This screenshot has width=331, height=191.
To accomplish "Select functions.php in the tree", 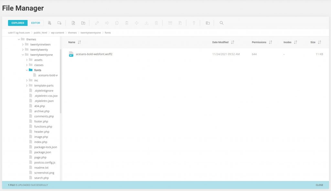I will 43,126.
